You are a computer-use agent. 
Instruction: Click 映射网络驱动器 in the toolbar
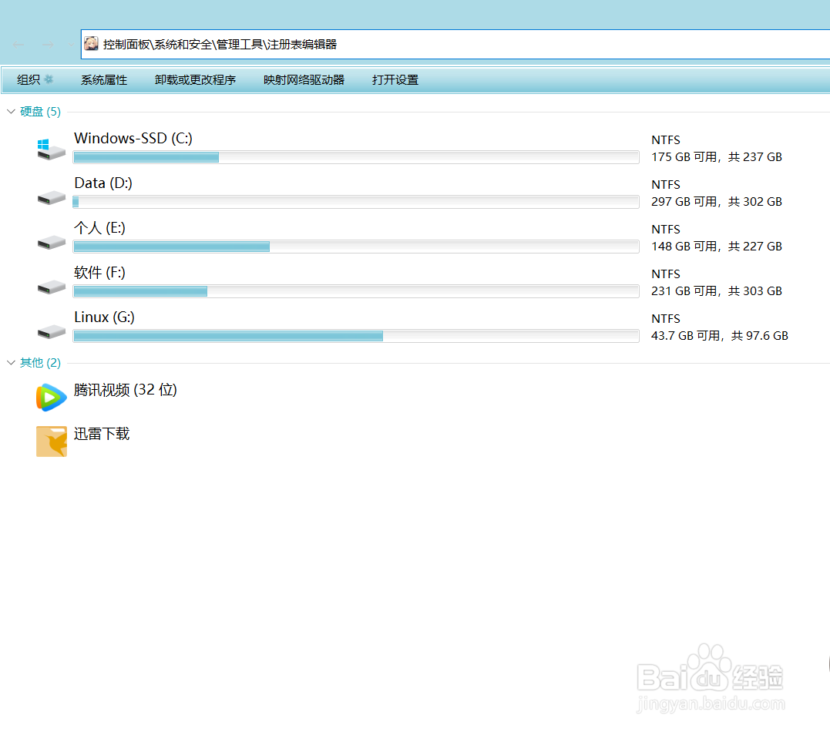304,80
